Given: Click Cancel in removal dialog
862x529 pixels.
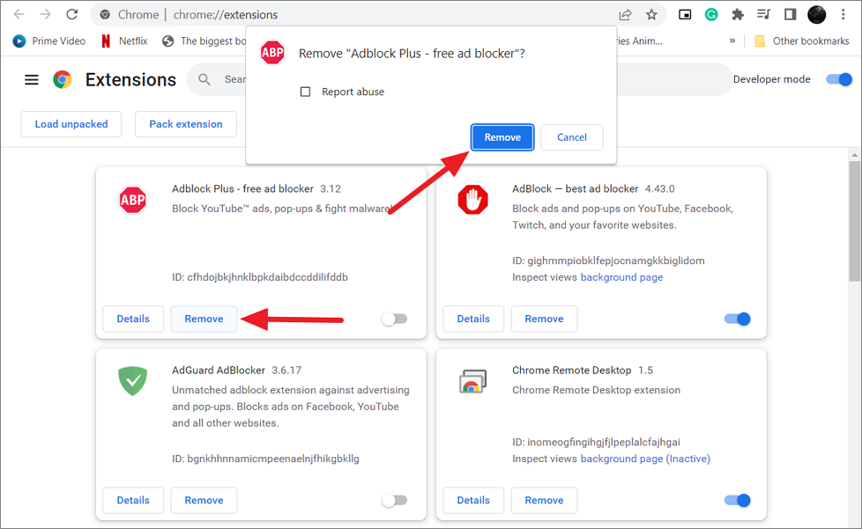Looking at the screenshot, I should [571, 137].
